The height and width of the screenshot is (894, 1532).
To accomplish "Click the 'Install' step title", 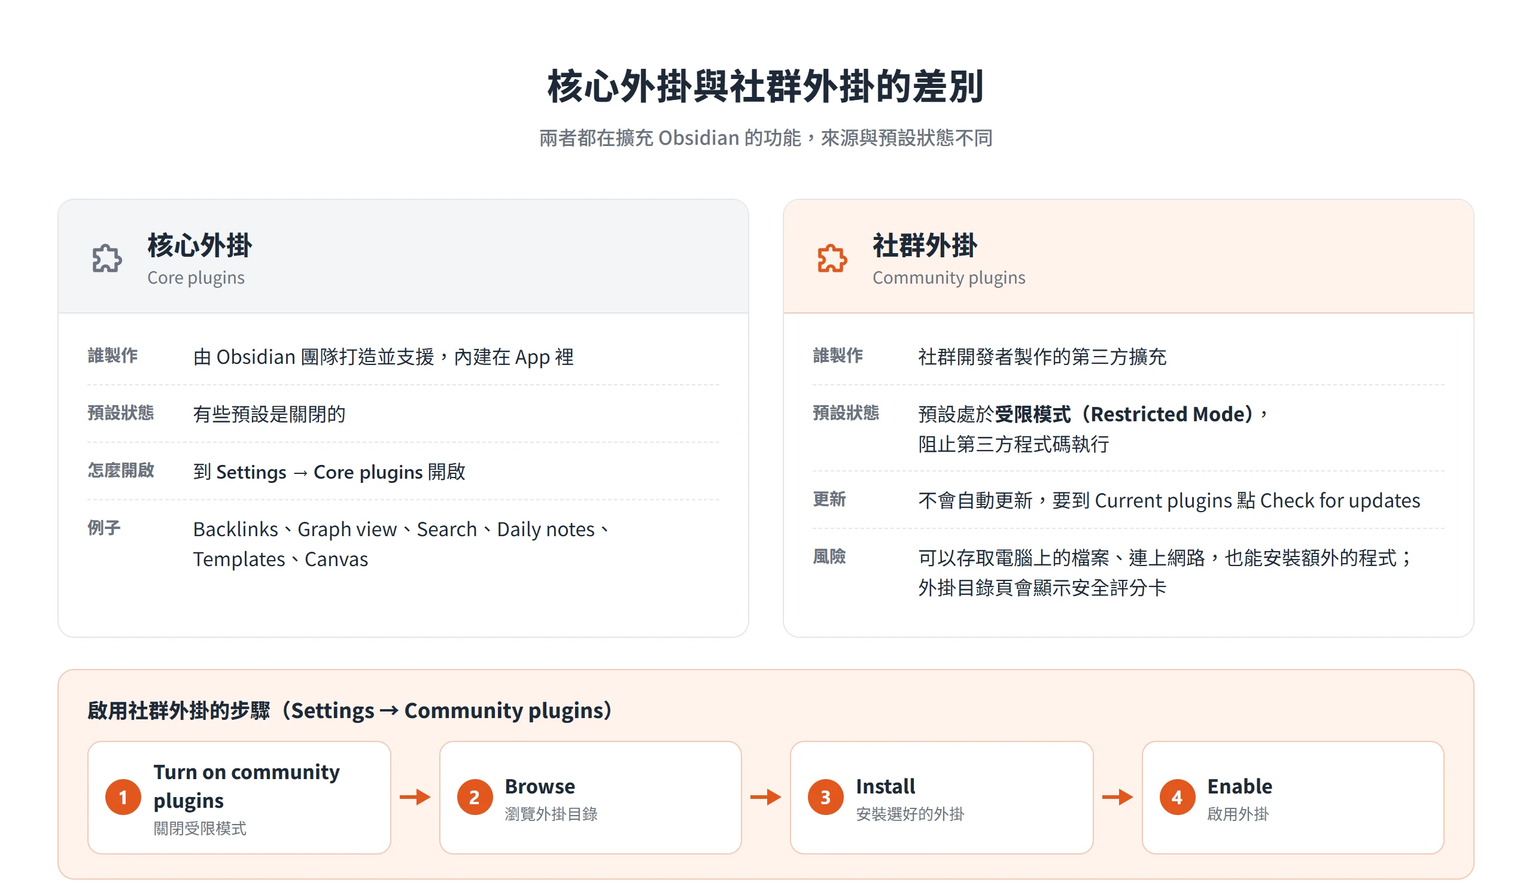I will click(x=885, y=786).
